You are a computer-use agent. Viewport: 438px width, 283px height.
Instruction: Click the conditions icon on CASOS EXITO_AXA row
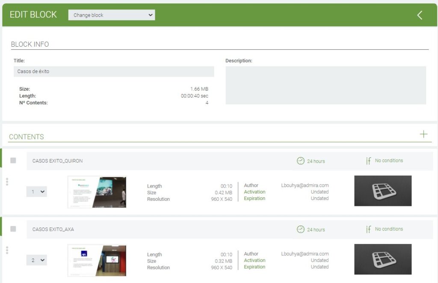point(368,229)
